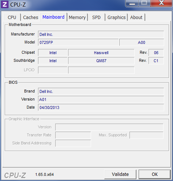The width and height of the screenshot is (173, 181).
Task: Open the About tab
Action: point(136,17)
